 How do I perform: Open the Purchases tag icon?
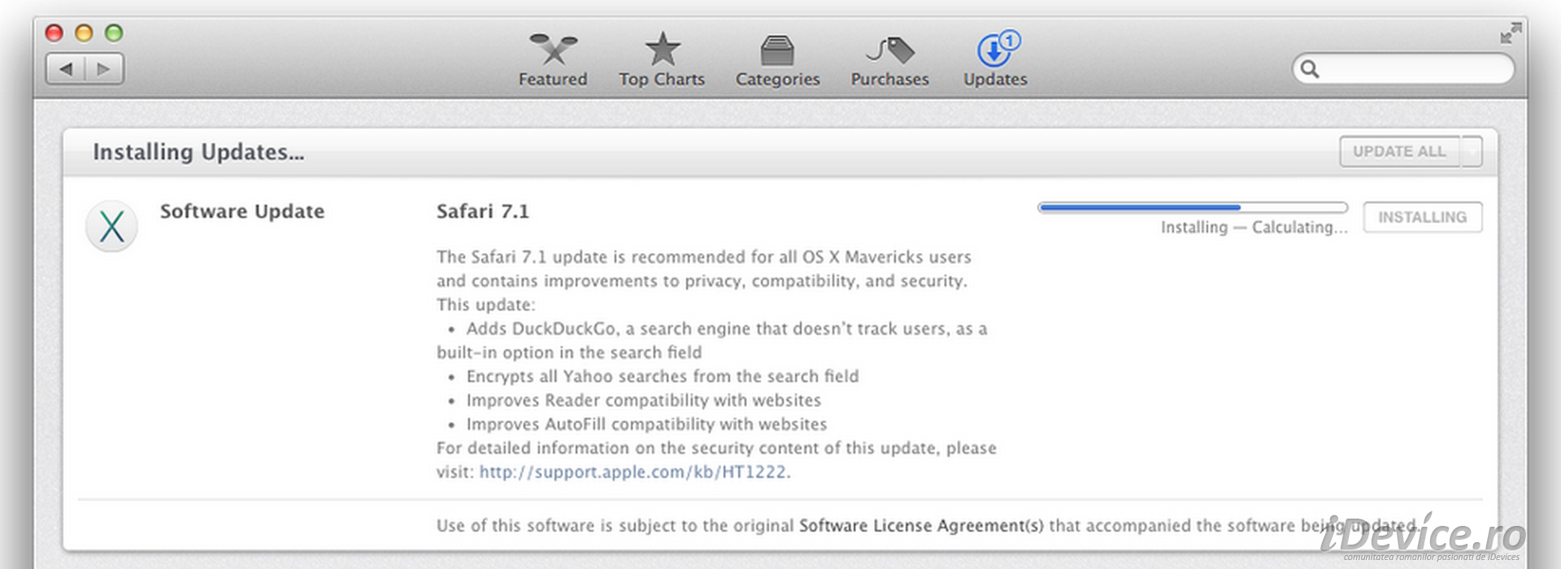pyautogui.click(x=890, y=50)
